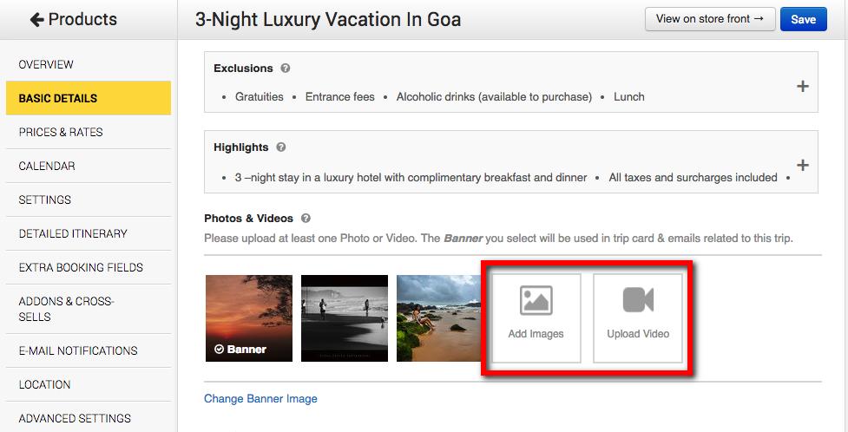Click the Add Images picture icon
The height and width of the screenshot is (432, 848).
536,300
